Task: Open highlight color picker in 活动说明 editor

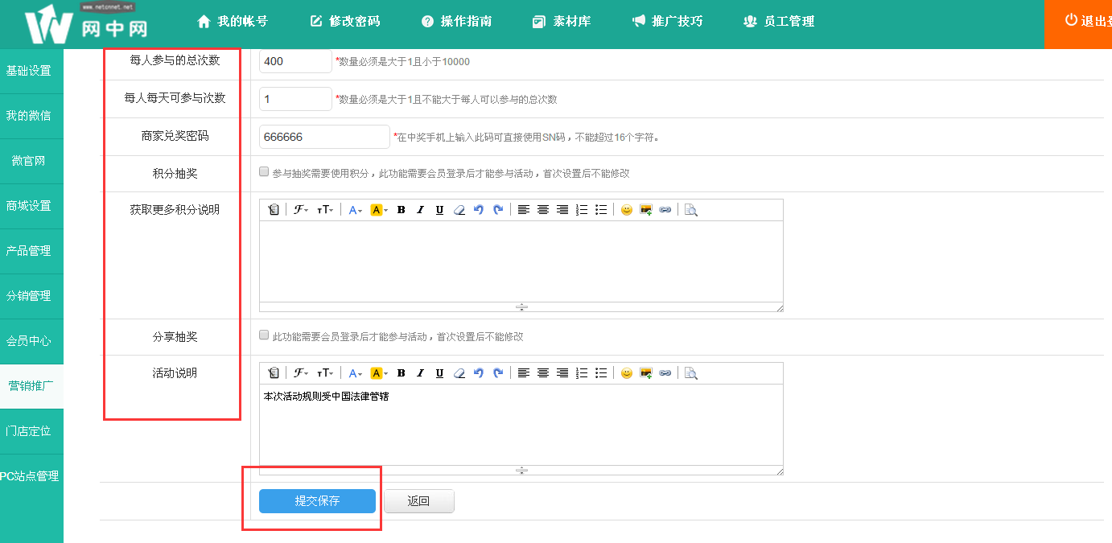Action: tap(379, 373)
